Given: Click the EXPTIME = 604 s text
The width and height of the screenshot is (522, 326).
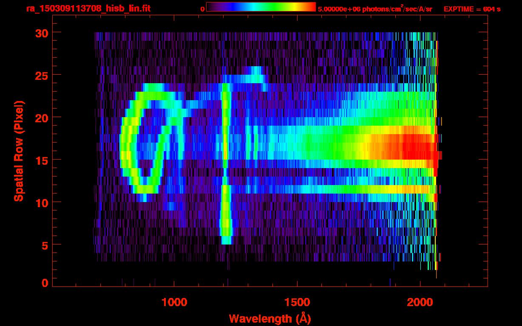Looking at the screenshot, I should (472, 9).
